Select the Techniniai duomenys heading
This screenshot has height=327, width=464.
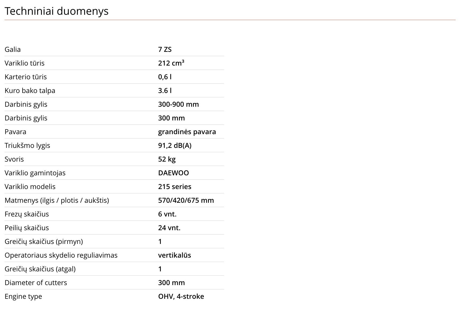coord(56,11)
